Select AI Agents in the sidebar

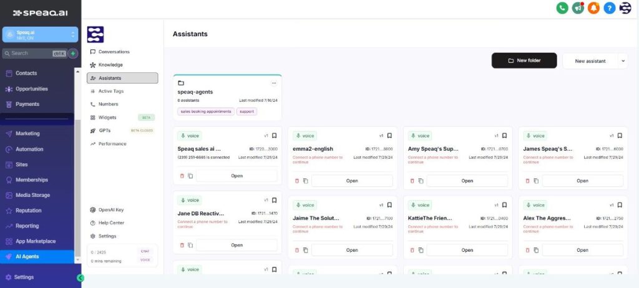[x=37, y=257]
